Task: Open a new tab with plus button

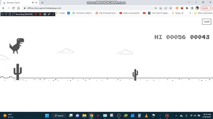Action: click(42, 3)
